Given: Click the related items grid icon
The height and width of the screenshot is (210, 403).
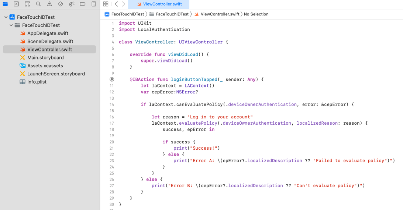Looking at the screenshot, I should [106, 4].
